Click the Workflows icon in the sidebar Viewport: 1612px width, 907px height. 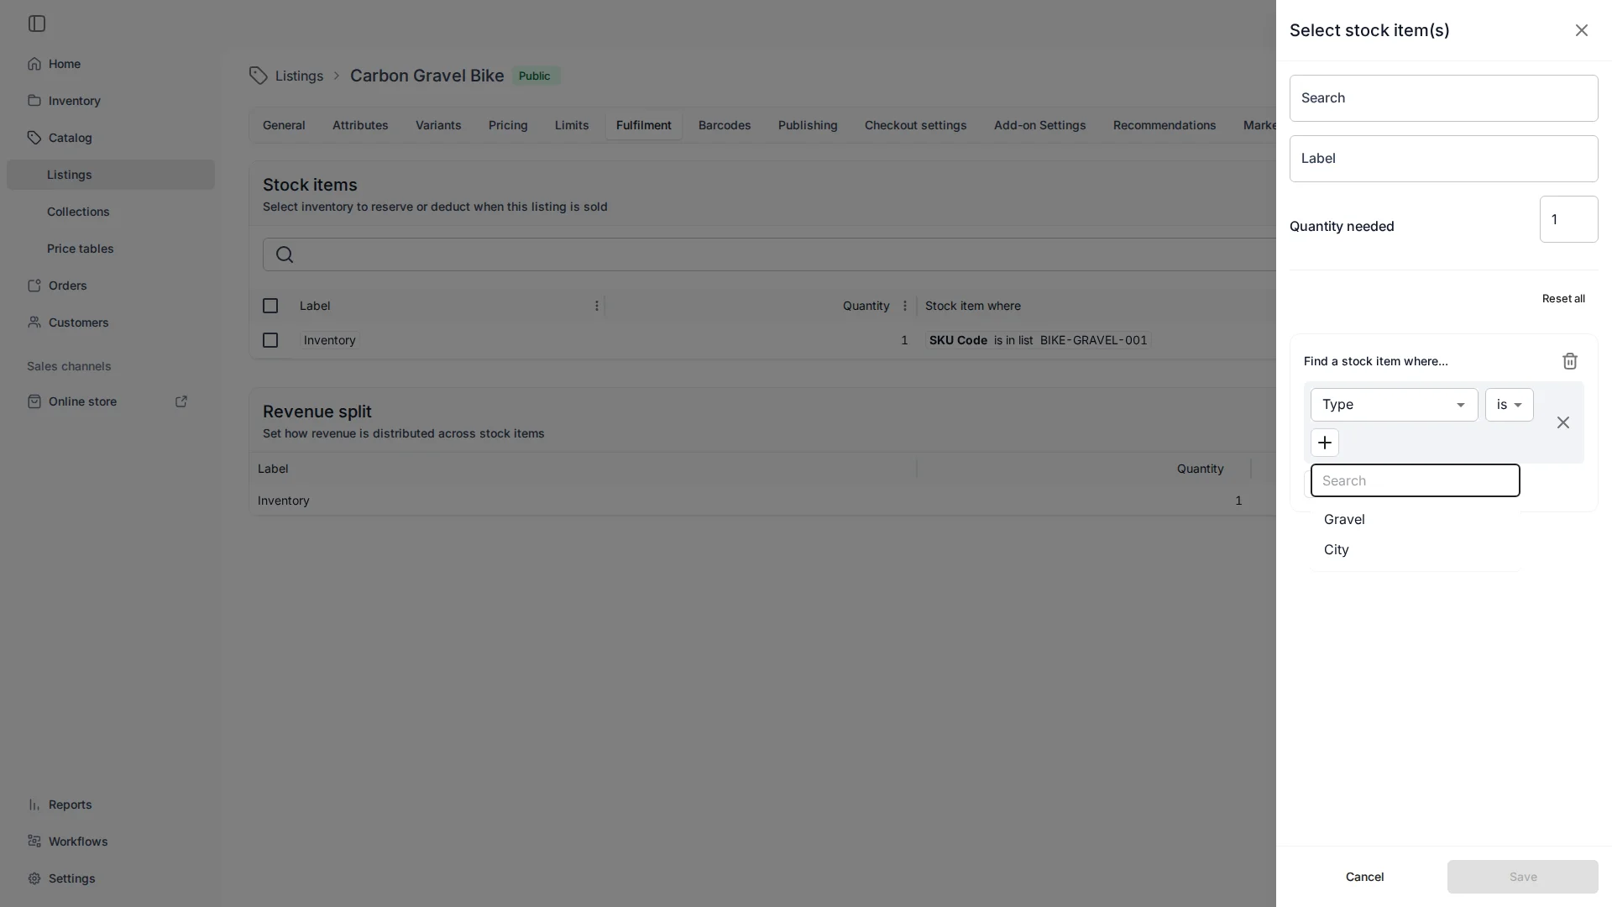[x=34, y=841]
